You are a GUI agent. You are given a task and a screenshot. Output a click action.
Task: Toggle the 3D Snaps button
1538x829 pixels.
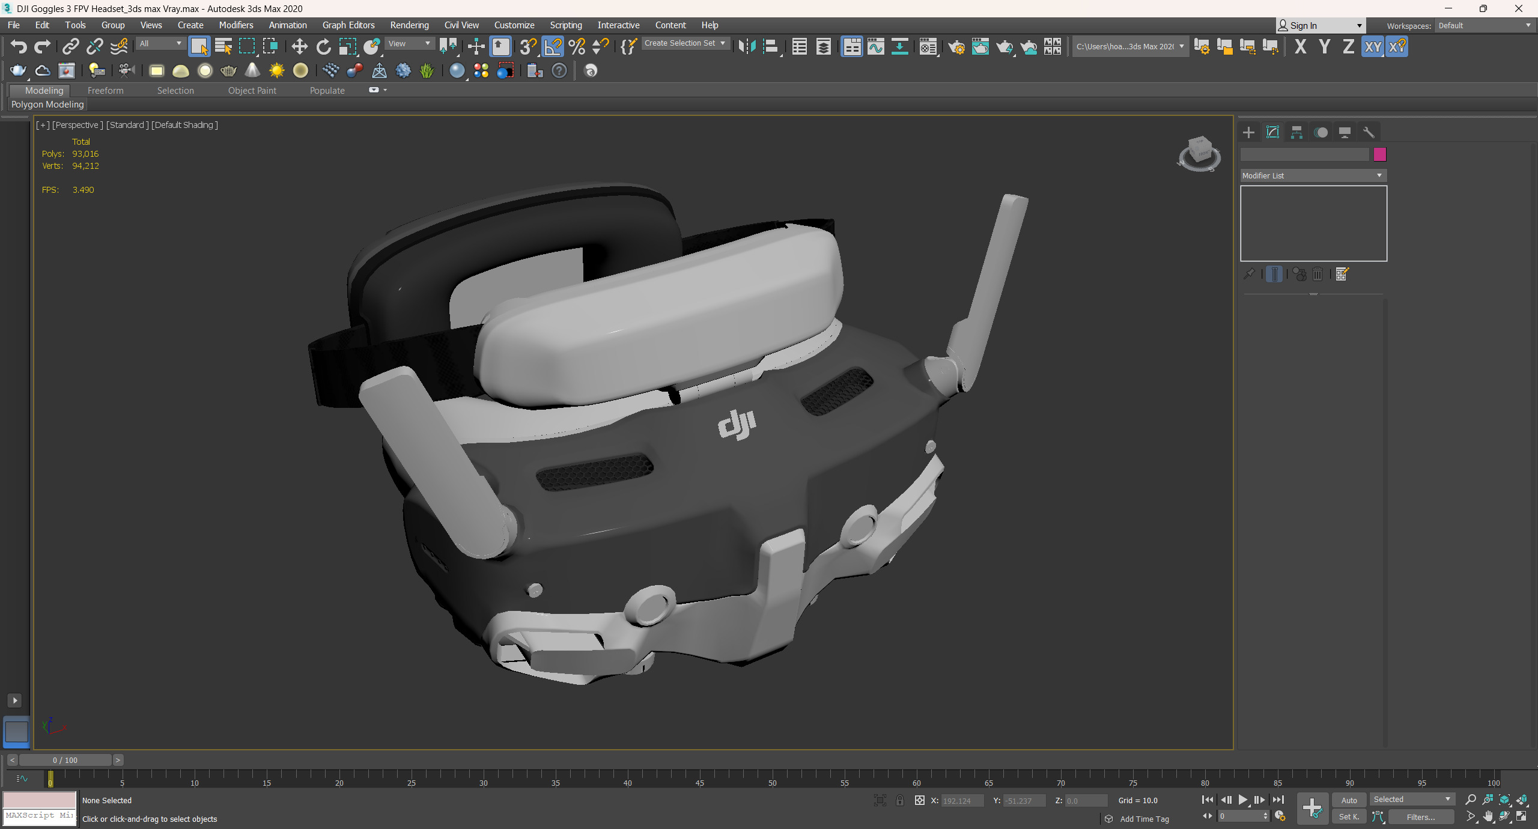coord(528,46)
